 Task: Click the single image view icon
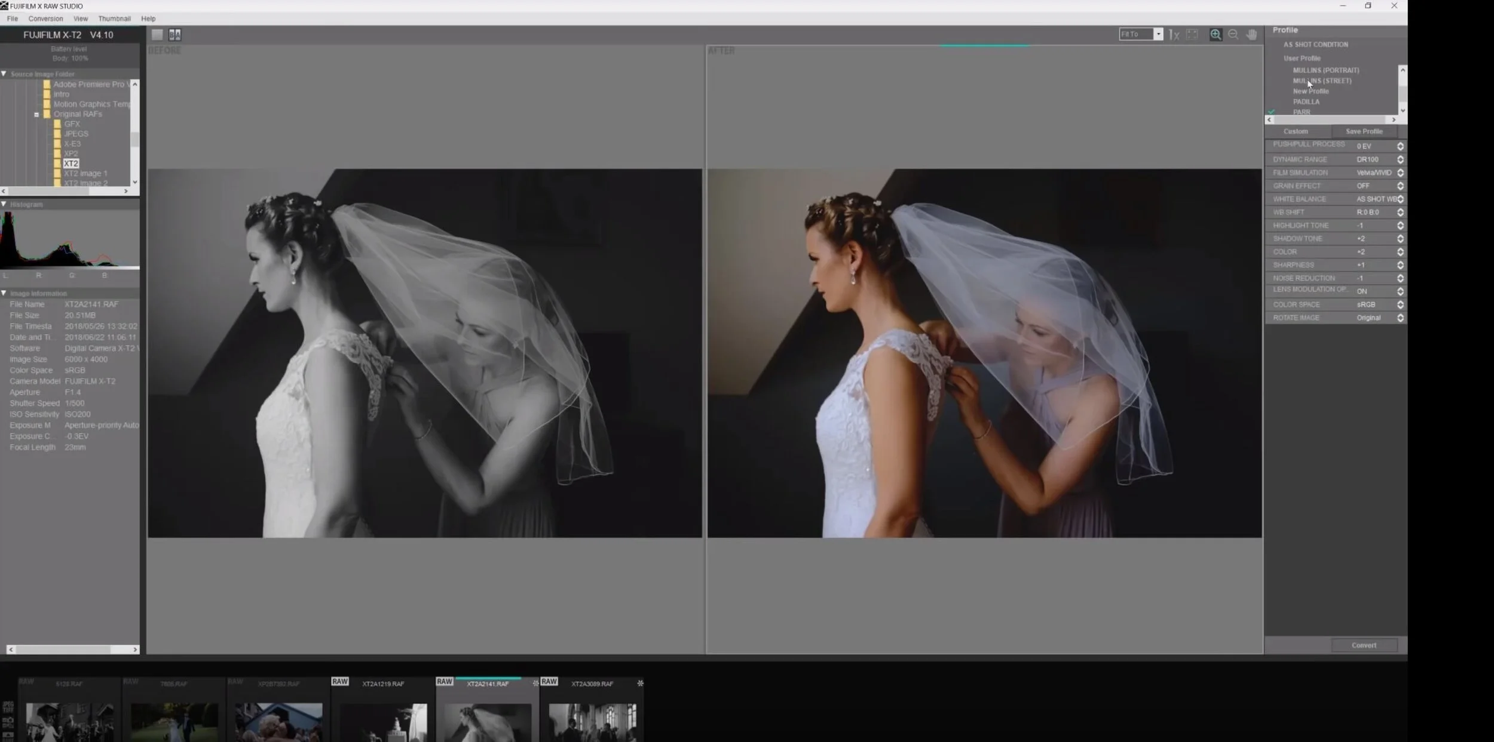157,34
